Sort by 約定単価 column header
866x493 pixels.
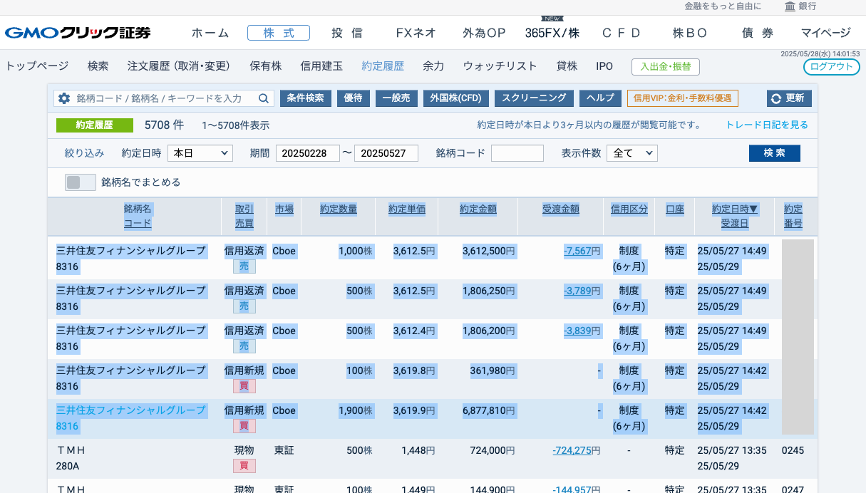pyautogui.click(x=407, y=209)
